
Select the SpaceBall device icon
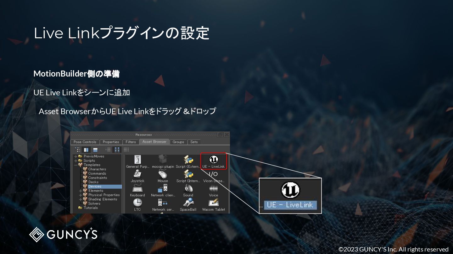pyautogui.click(x=188, y=203)
